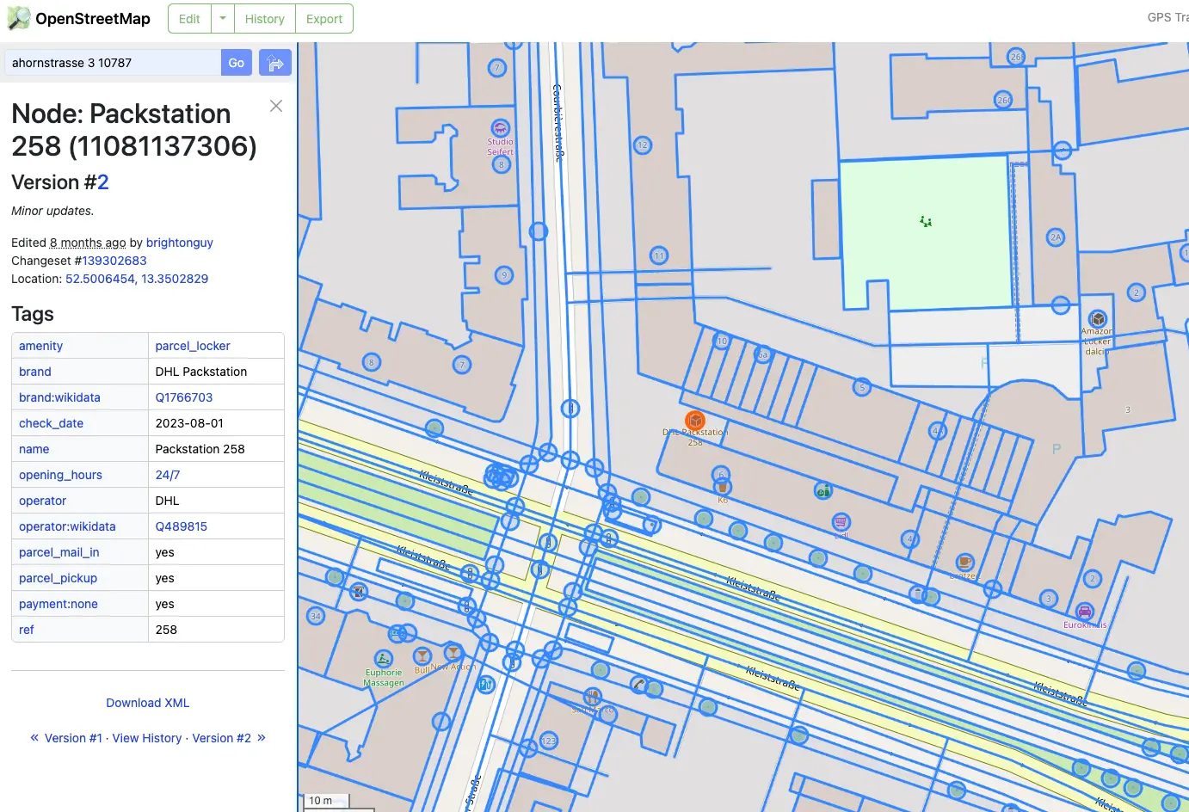Screen dimensions: 1189x812
Task: Open the Edit dropdown arrow
Action: click(x=223, y=19)
